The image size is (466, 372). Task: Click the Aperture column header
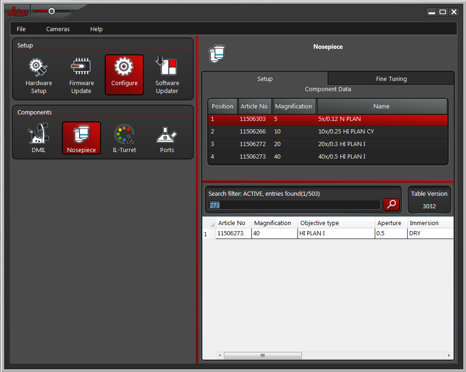click(391, 223)
